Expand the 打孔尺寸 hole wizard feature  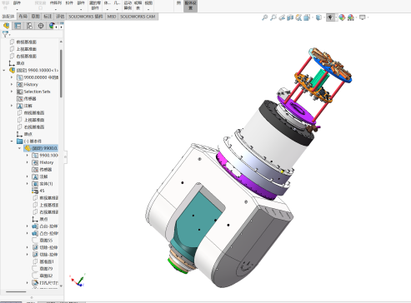pos(28,283)
